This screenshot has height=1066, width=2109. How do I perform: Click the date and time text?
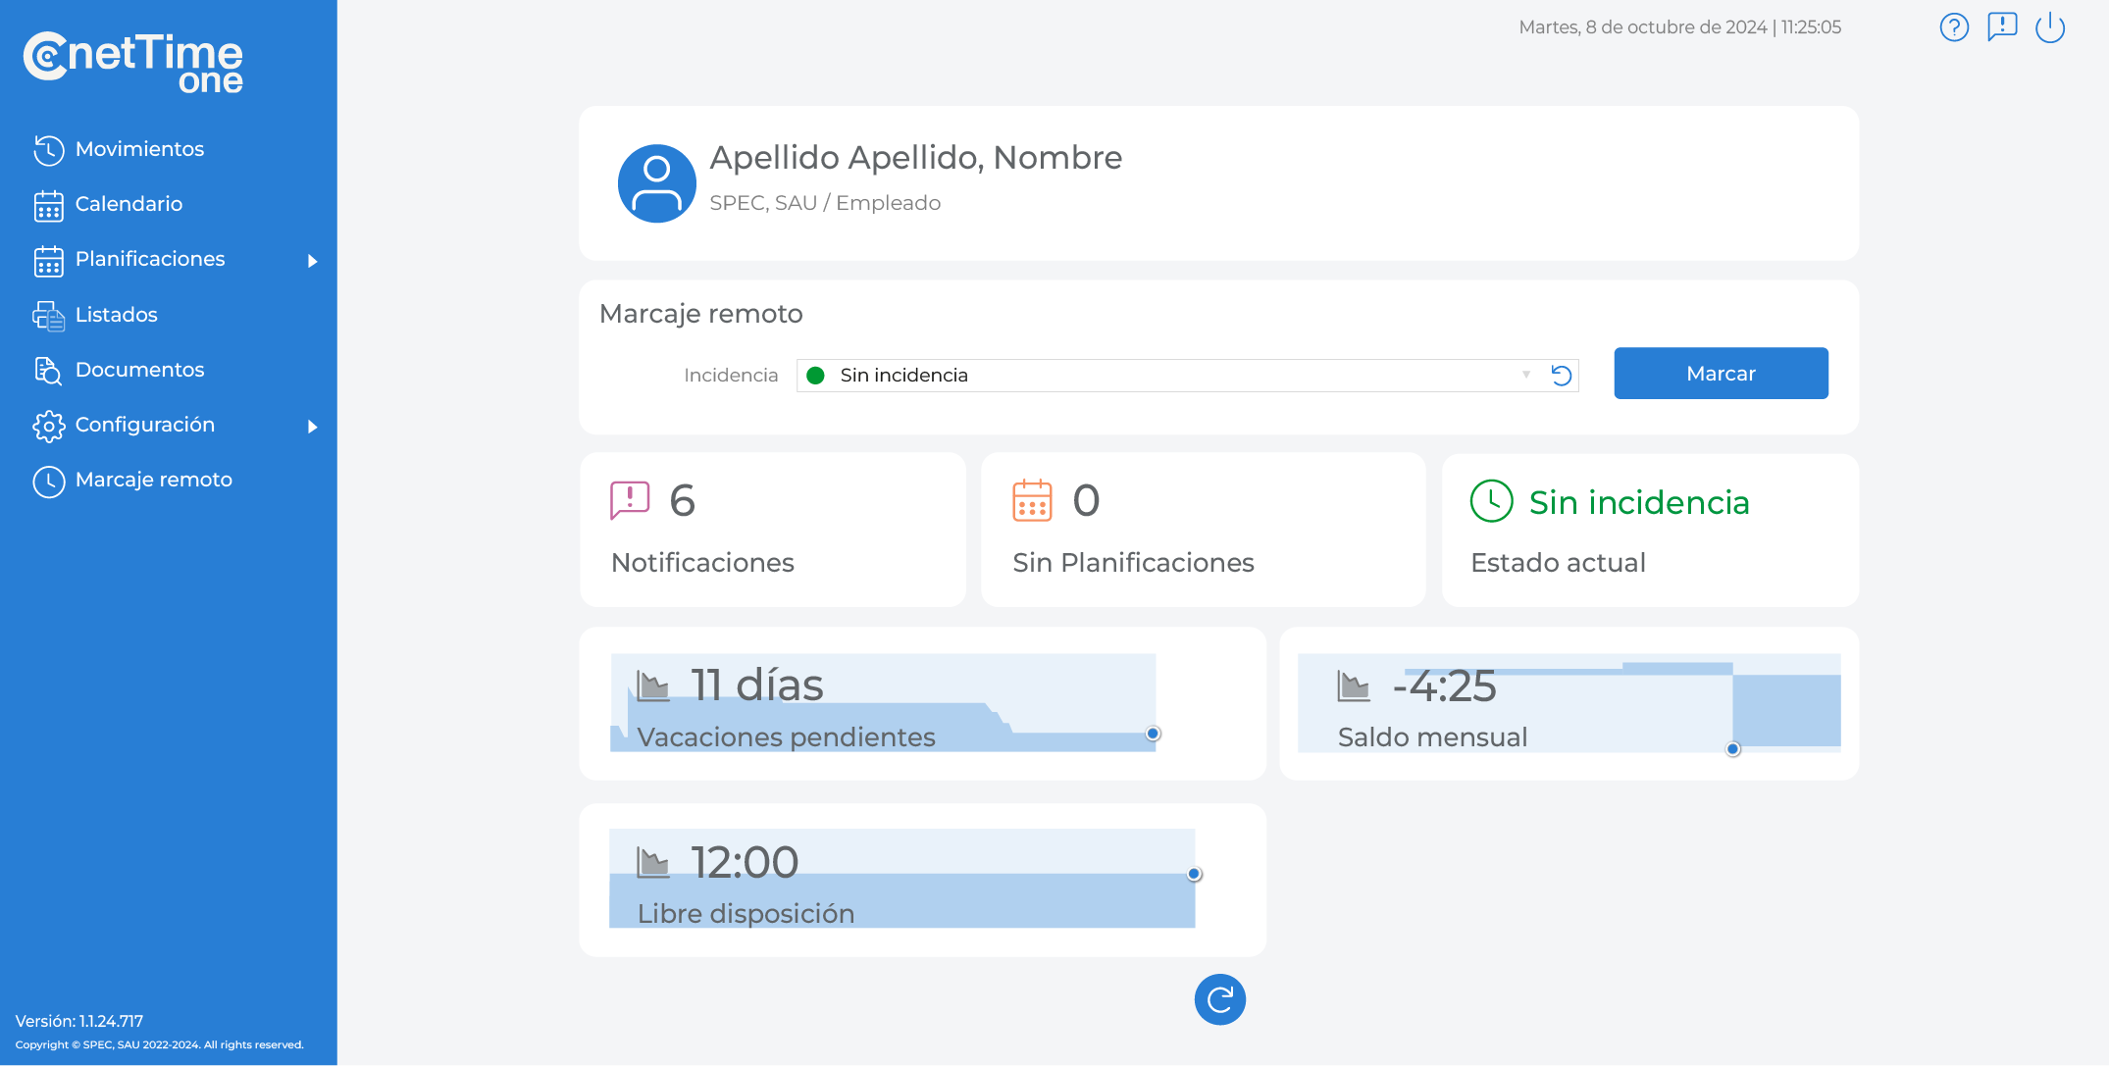click(1679, 27)
